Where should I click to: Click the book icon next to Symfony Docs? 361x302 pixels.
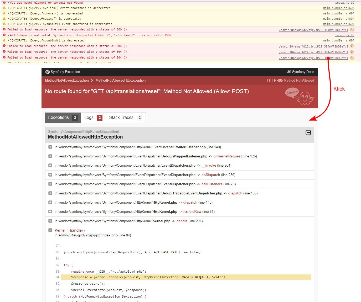pyautogui.click(x=289, y=72)
